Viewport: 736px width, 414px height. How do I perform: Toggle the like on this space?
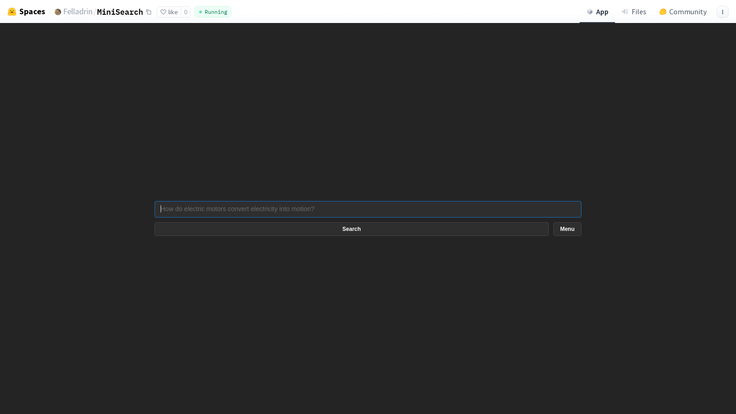[x=169, y=12]
